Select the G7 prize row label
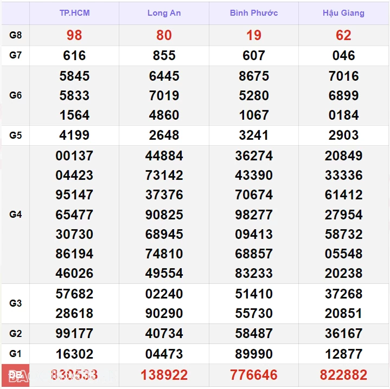This screenshot has height=389, width=390. [x=16, y=55]
